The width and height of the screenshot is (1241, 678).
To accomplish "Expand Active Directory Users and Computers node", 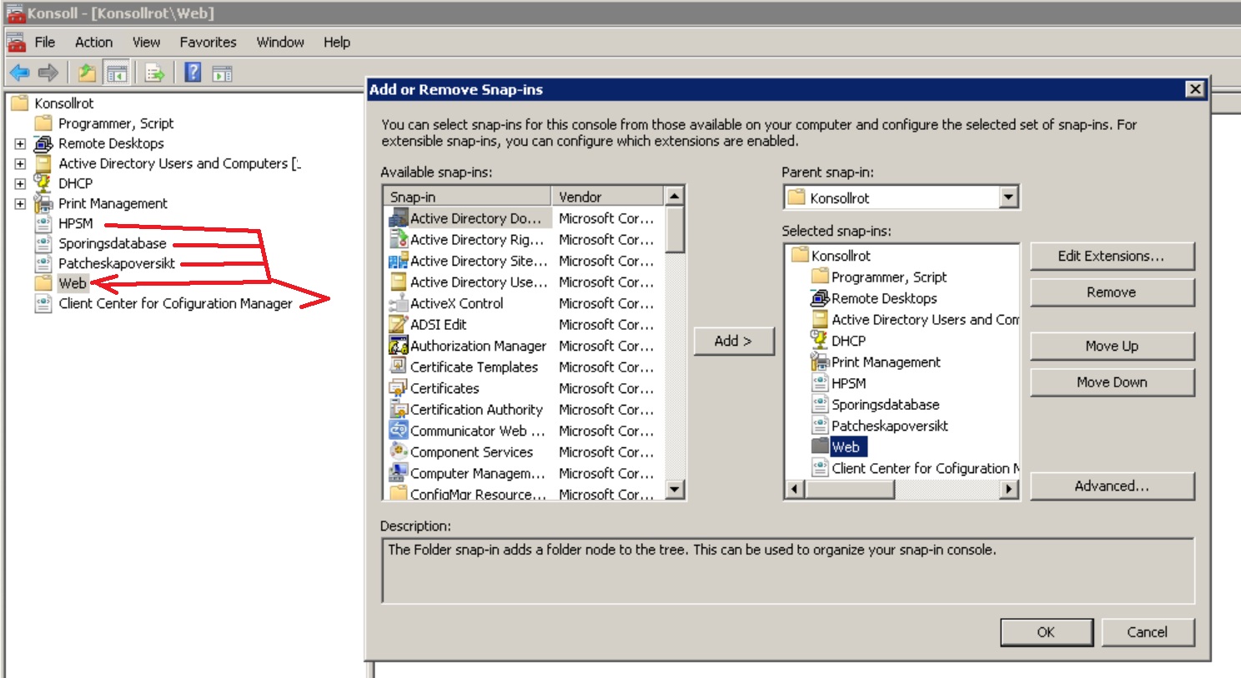I will click(20, 163).
